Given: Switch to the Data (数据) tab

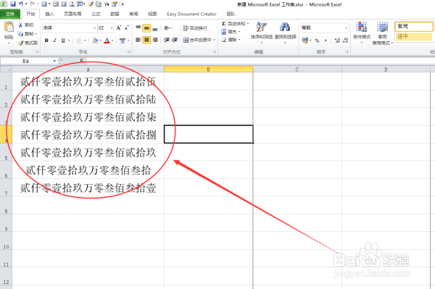Looking at the screenshot, I should coord(115,14).
